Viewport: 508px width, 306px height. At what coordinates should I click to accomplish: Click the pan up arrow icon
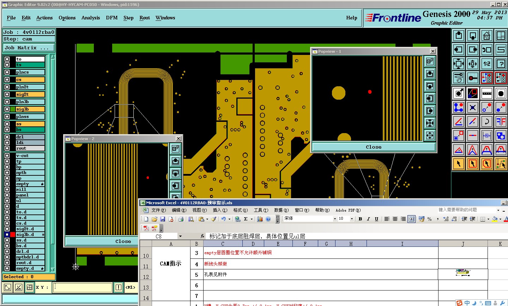point(459,36)
